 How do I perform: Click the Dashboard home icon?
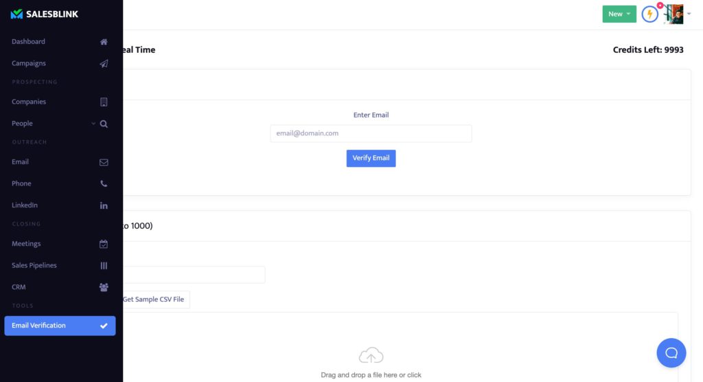(x=104, y=42)
